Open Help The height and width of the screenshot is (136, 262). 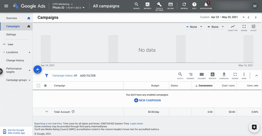coord(194,6)
